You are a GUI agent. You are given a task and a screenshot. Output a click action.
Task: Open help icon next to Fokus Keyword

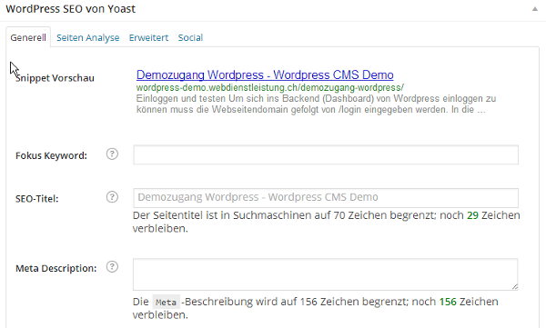point(112,154)
